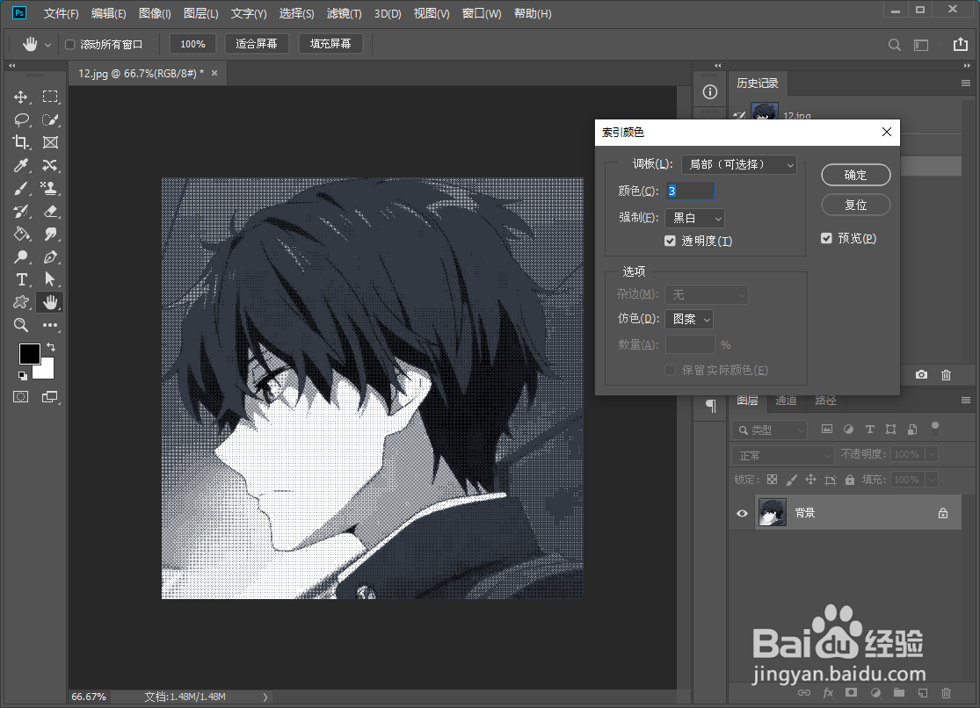Select the Brush tool
The image size is (980, 708).
21,188
